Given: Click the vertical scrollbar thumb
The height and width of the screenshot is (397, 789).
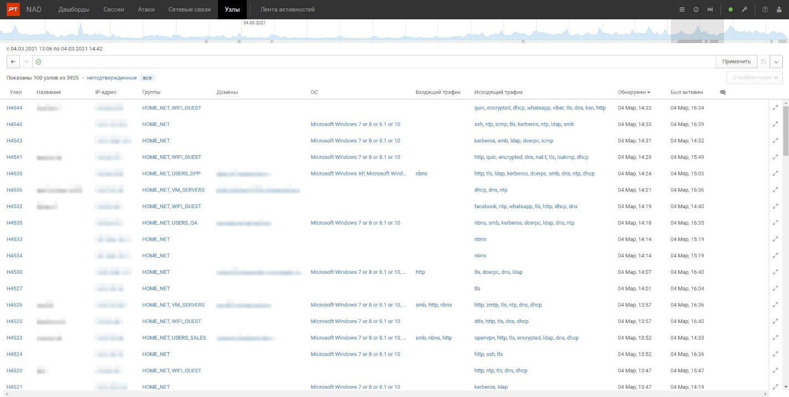Looking at the screenshot, I should (785, 130).
